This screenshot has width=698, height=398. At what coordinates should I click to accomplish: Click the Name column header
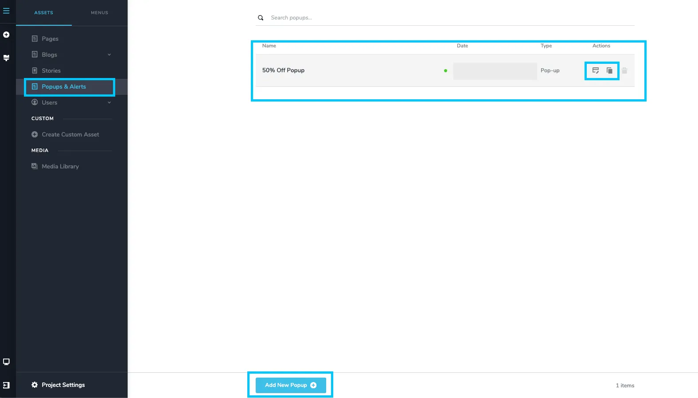coord(269,46)
